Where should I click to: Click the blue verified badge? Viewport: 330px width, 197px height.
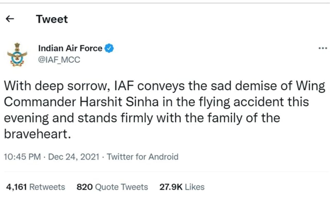coord(109,48)
